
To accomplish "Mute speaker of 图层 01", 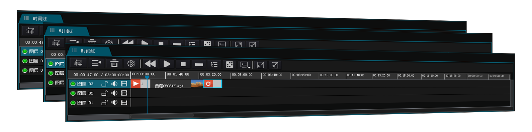I will 114,103.
